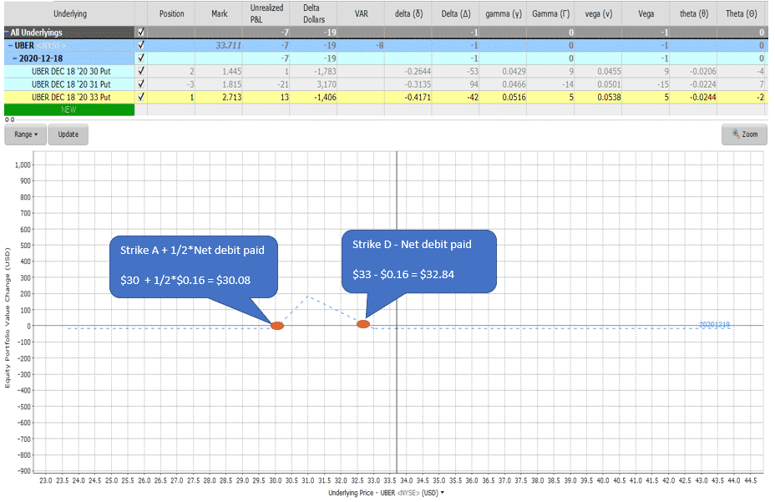Click theta value -0.0224
Image resolution: width=775 pixels, height=502 pixels.
703,84
